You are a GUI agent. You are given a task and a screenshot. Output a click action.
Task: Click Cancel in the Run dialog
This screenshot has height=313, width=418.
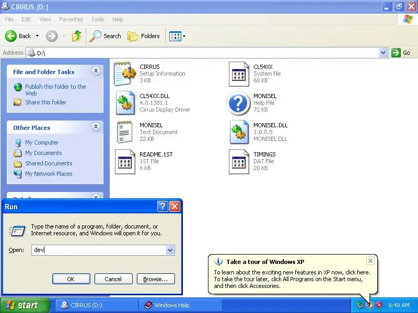tap(113, 279)
